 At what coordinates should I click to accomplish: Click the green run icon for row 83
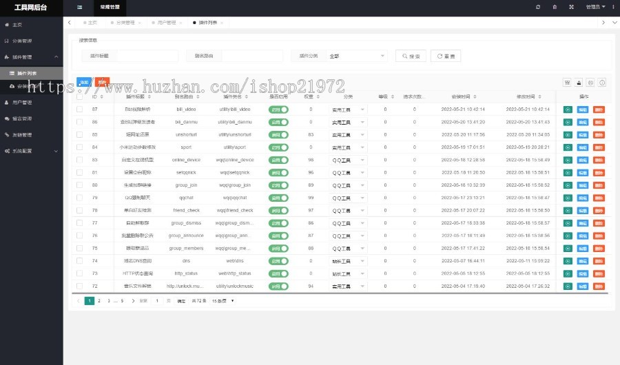pos(568,160)
